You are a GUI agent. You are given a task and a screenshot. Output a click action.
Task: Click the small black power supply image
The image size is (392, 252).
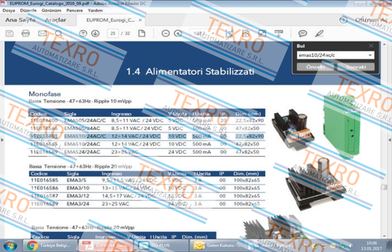tap(293, 130)
